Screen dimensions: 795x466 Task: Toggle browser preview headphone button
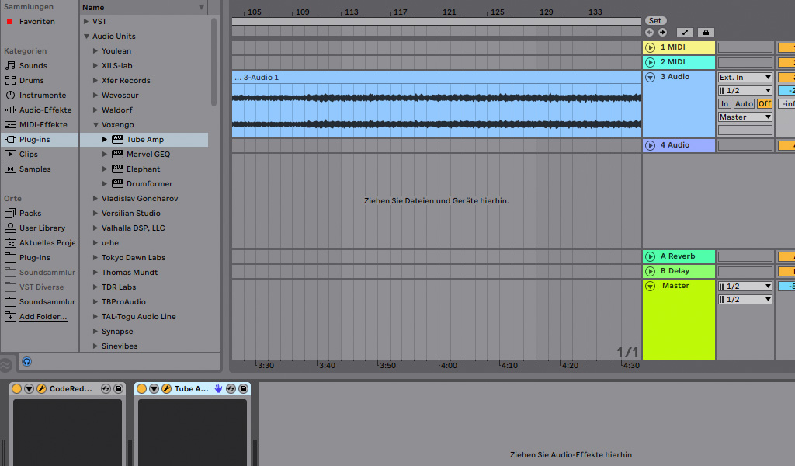[x=27, y=362]
